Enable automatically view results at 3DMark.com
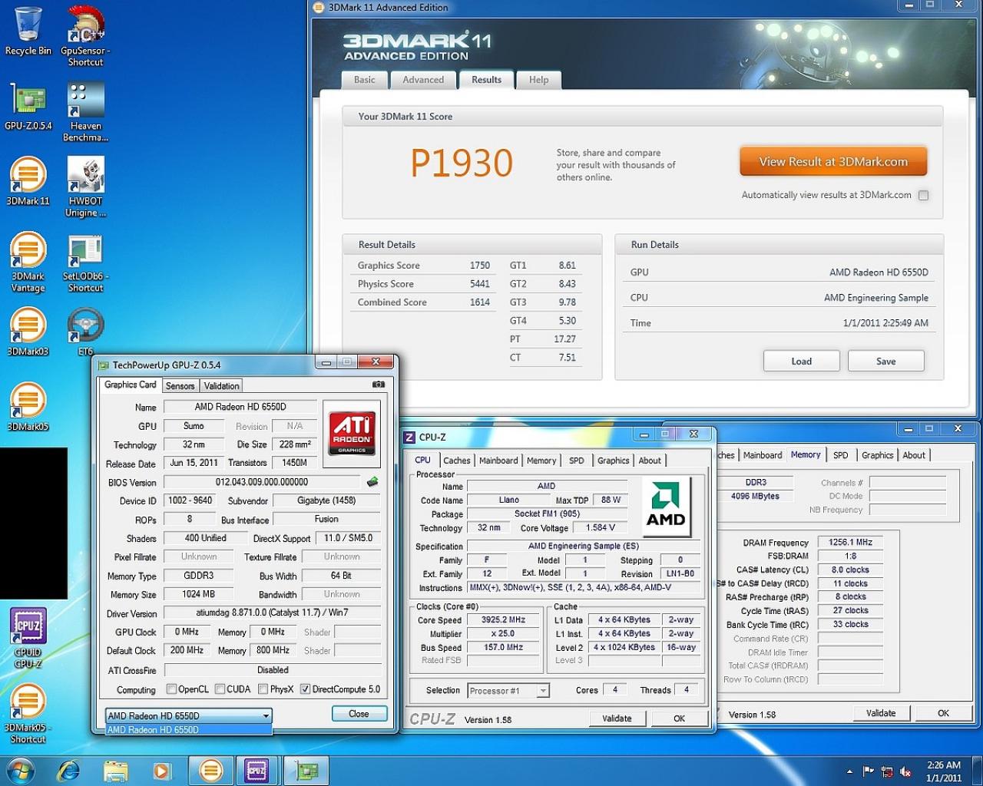 [x=923, y=195]
